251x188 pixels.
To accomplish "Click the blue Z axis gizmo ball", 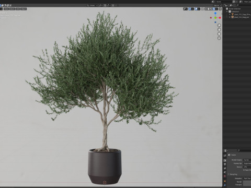I will tap(215, 13).
